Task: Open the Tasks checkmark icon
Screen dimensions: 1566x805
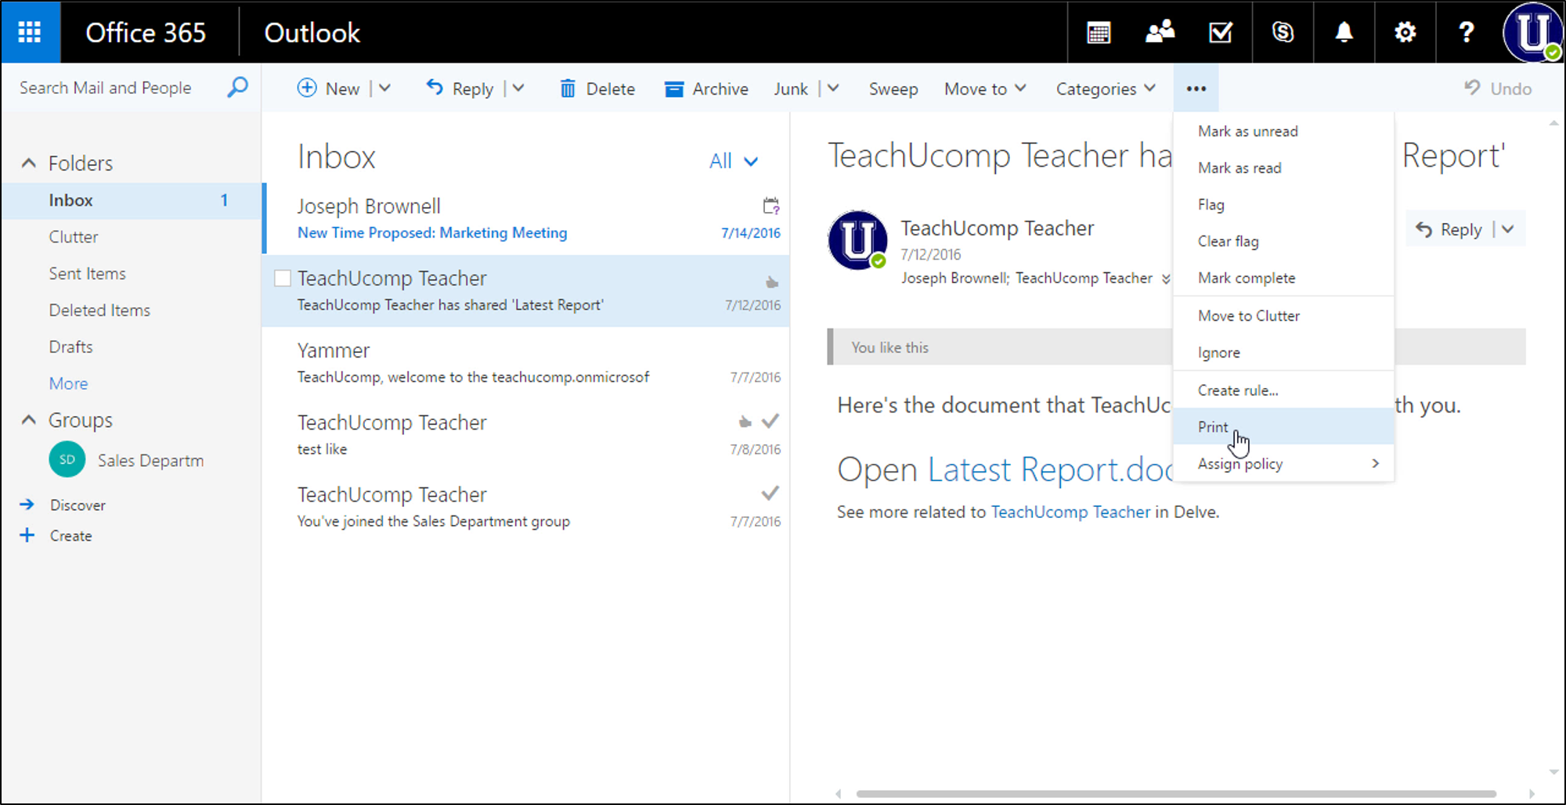Action: [x=1220, y=32]
